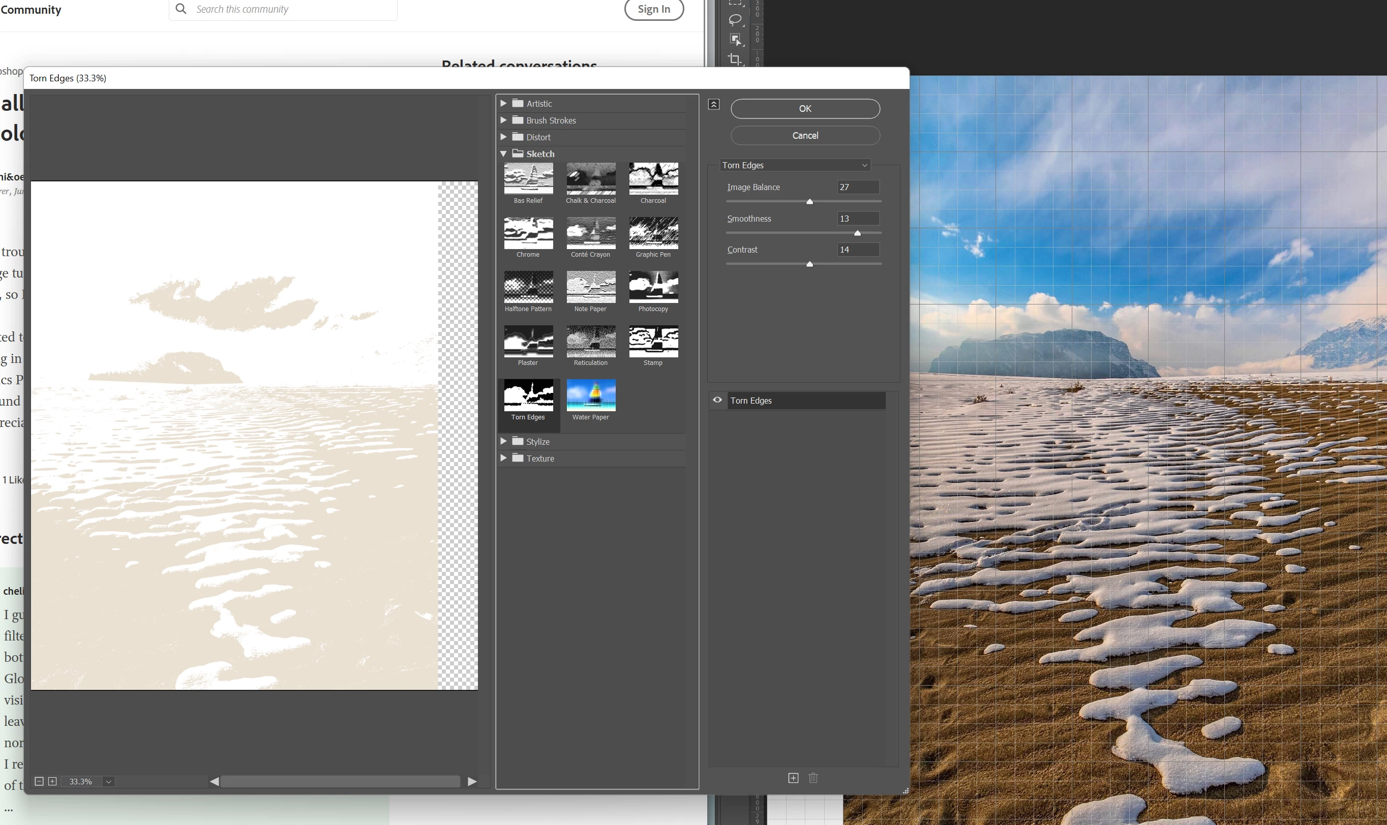Image resolution: width=1387 pixels, height=825 pixels.
Task: Expand the Artistic filter folder
Action: [x=503, y=103]
